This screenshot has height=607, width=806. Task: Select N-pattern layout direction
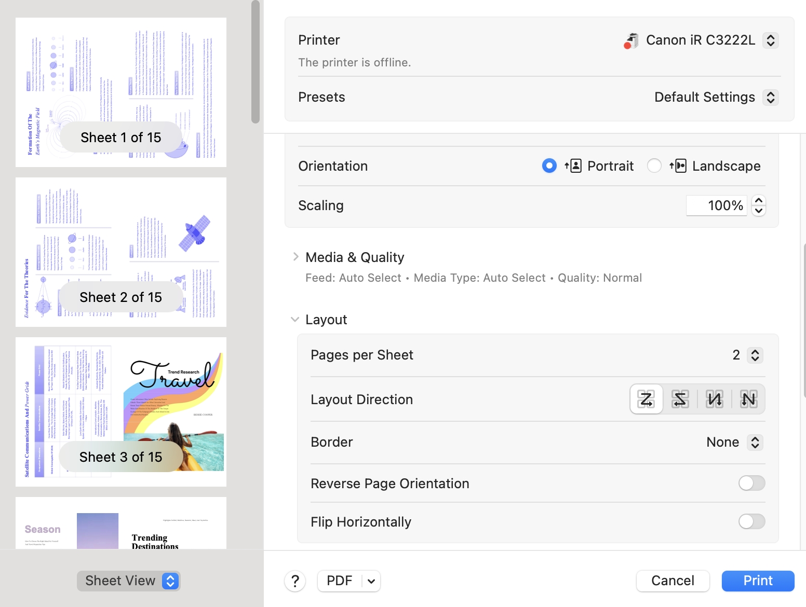pyautogui.click(x=748, y=399)
